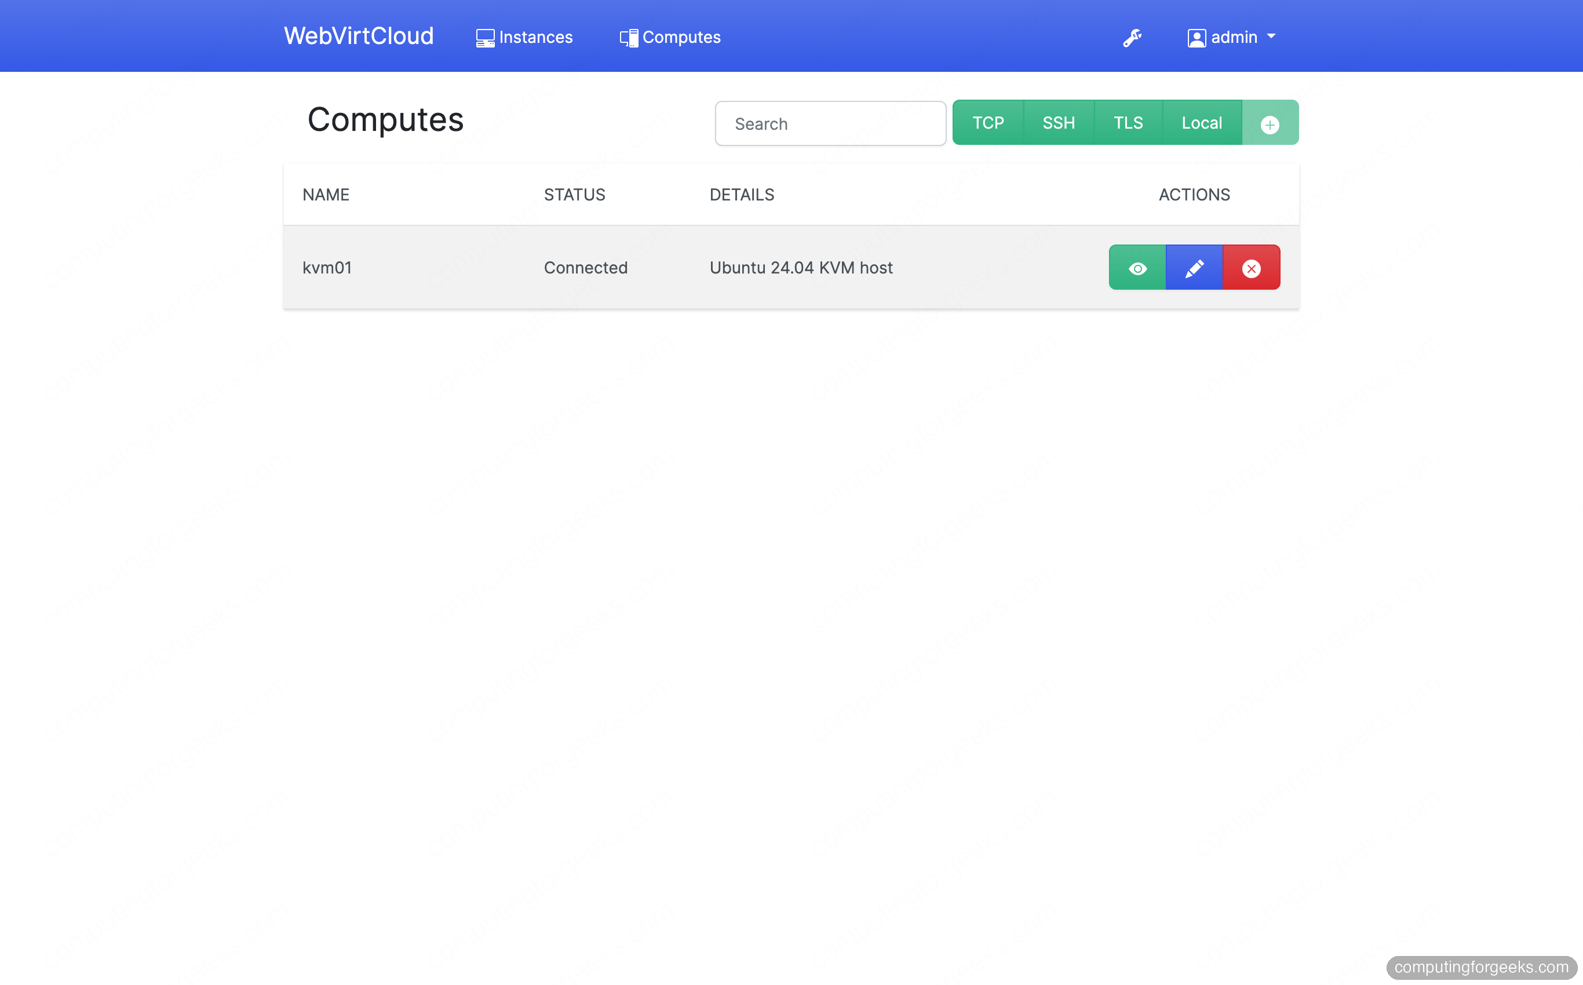Screen dimensions: 1583x985
Task: Add a TCP connection compute
Action: click(989, 123)
